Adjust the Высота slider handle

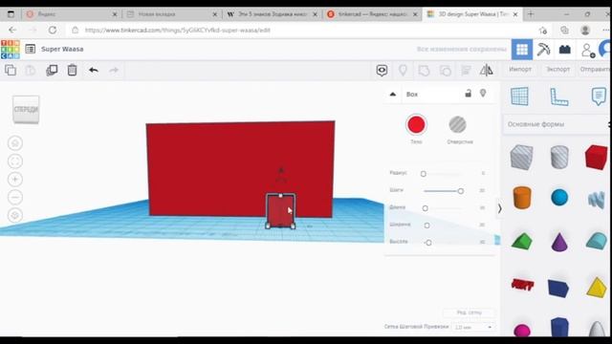(x=428, y=243)
